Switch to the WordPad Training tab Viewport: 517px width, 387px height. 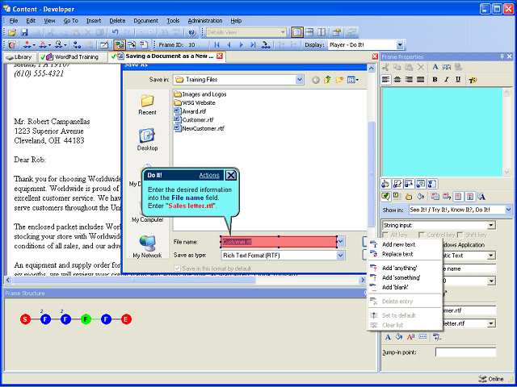pyautogui.click(x=73, y=57)
